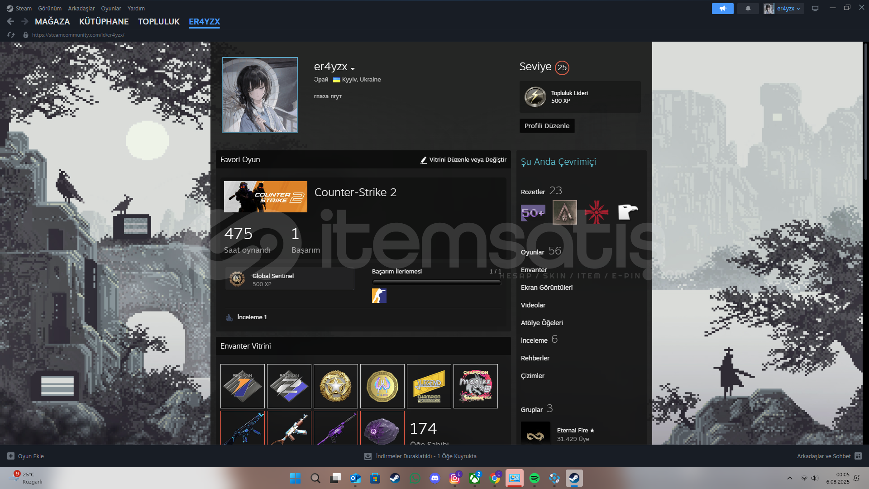
Task: Open the Envanter link
Action: pos(534,270)
